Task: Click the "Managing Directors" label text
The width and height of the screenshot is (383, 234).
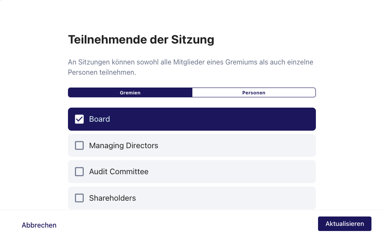Action: click(x=124, y=146)
